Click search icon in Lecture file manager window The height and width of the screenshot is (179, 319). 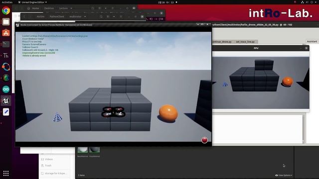(x=93, y=8)
